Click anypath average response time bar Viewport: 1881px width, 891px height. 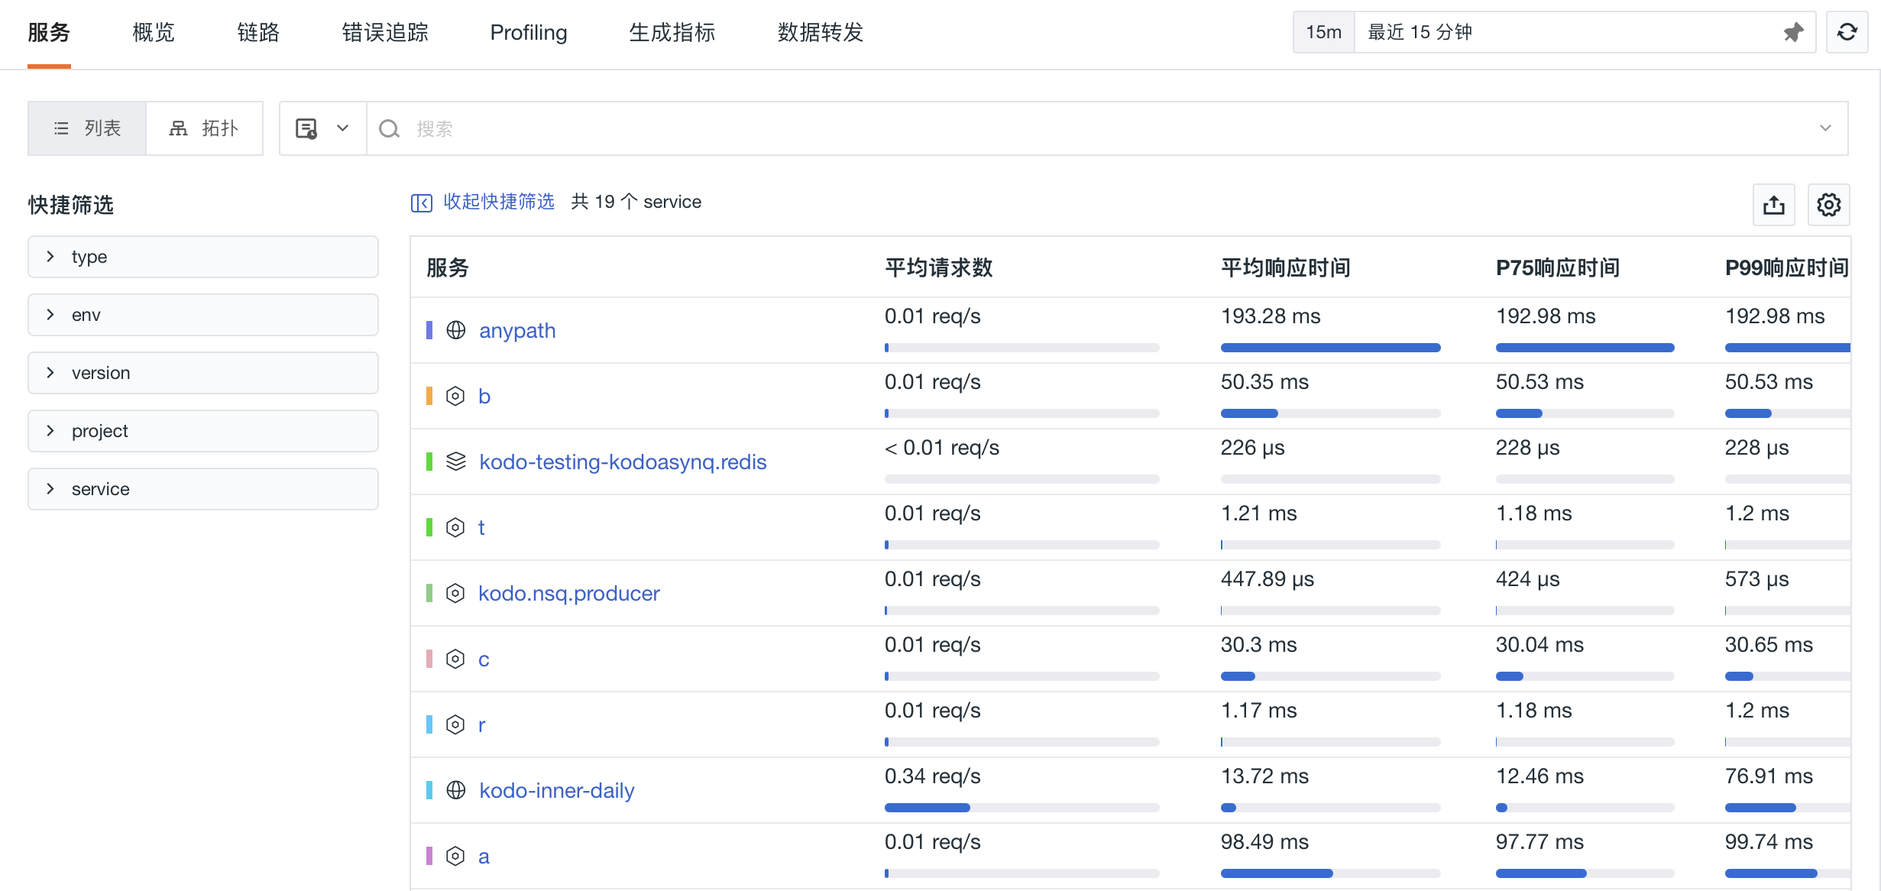click(1330, 348)
